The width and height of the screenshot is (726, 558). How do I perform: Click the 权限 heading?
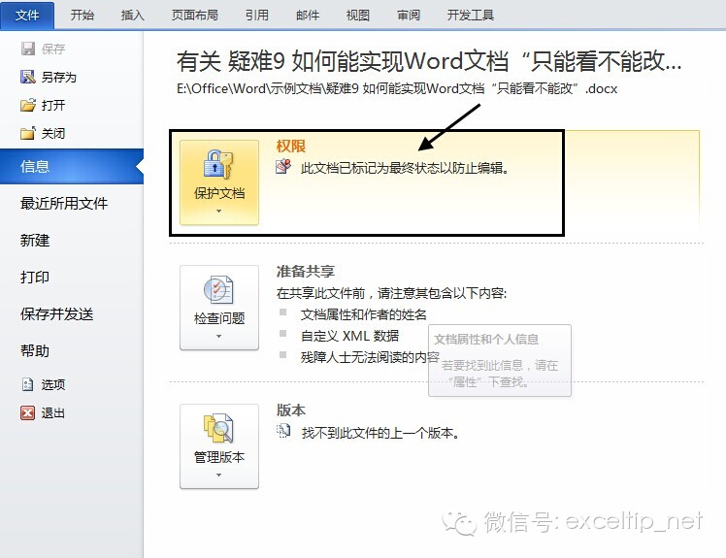(291, 147)
